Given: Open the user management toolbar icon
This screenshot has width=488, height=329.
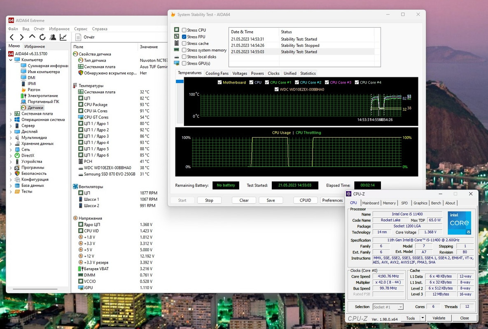Looking at the screenshot, I should pos(53,37).
